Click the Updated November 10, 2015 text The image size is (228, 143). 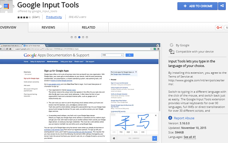coord(187,128)
